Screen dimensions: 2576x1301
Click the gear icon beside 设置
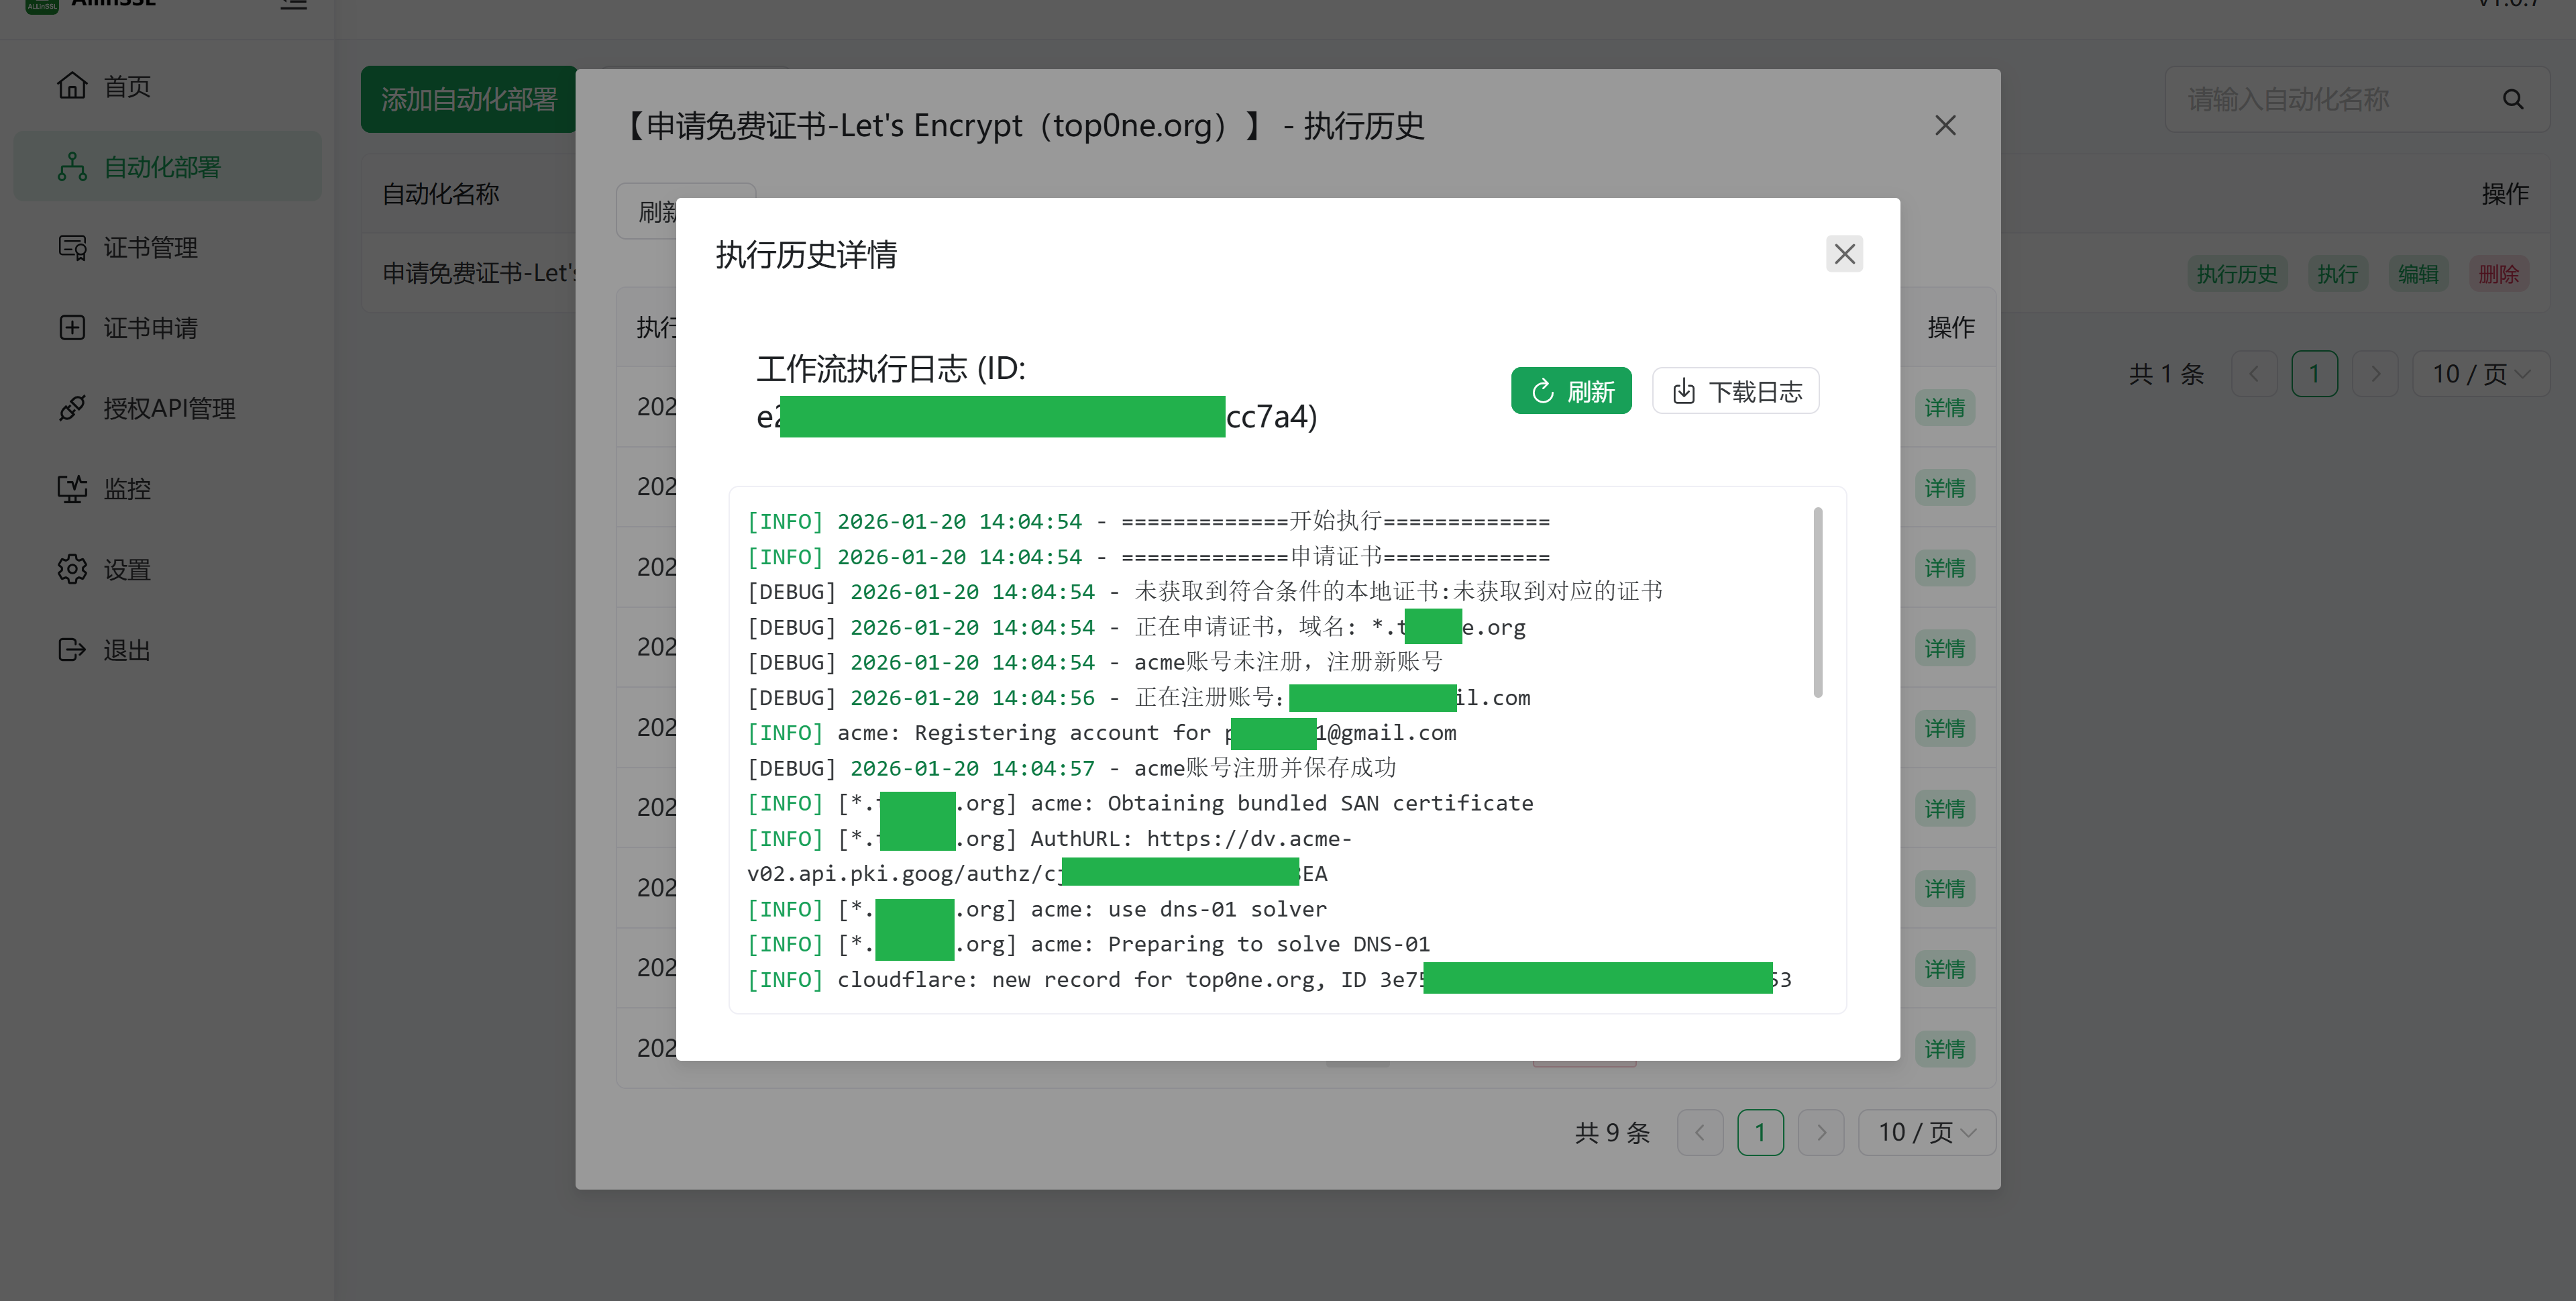coord(72,569)
